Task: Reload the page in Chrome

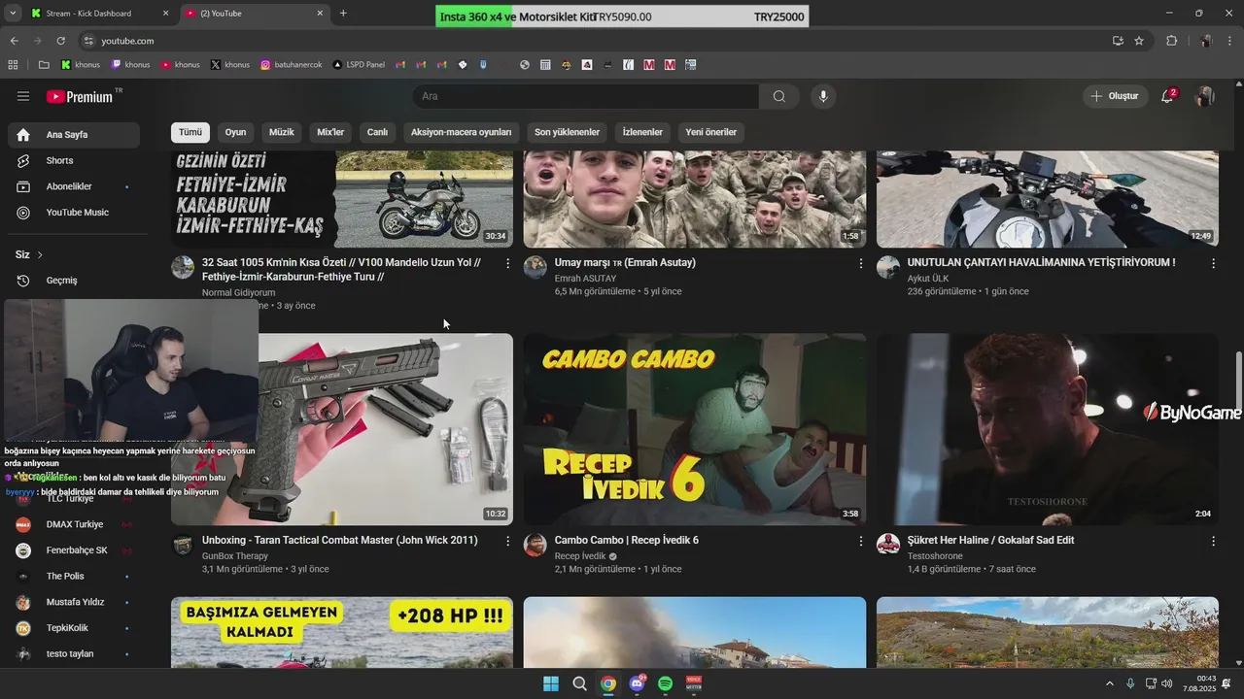Action: [x=60, y=41]
